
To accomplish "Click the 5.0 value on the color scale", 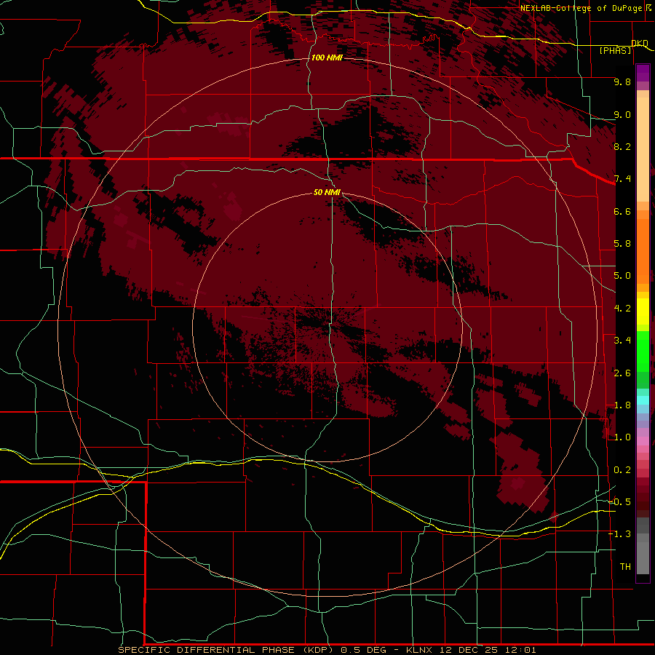I will [622, 276].
